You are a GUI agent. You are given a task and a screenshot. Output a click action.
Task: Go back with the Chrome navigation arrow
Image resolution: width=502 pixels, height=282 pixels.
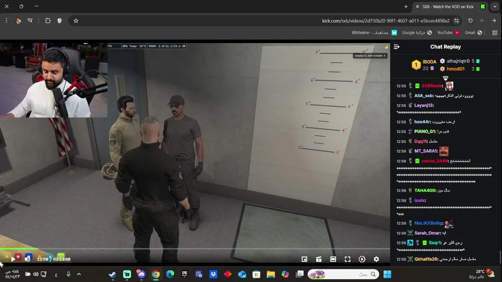click(494, 21)
